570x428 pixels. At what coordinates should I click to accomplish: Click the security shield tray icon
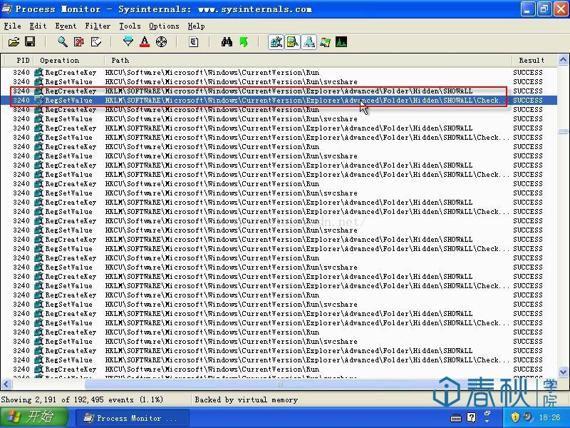tap(515, 417)
